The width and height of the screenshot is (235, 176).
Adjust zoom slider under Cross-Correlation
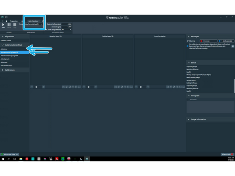[x=141, y=87]
